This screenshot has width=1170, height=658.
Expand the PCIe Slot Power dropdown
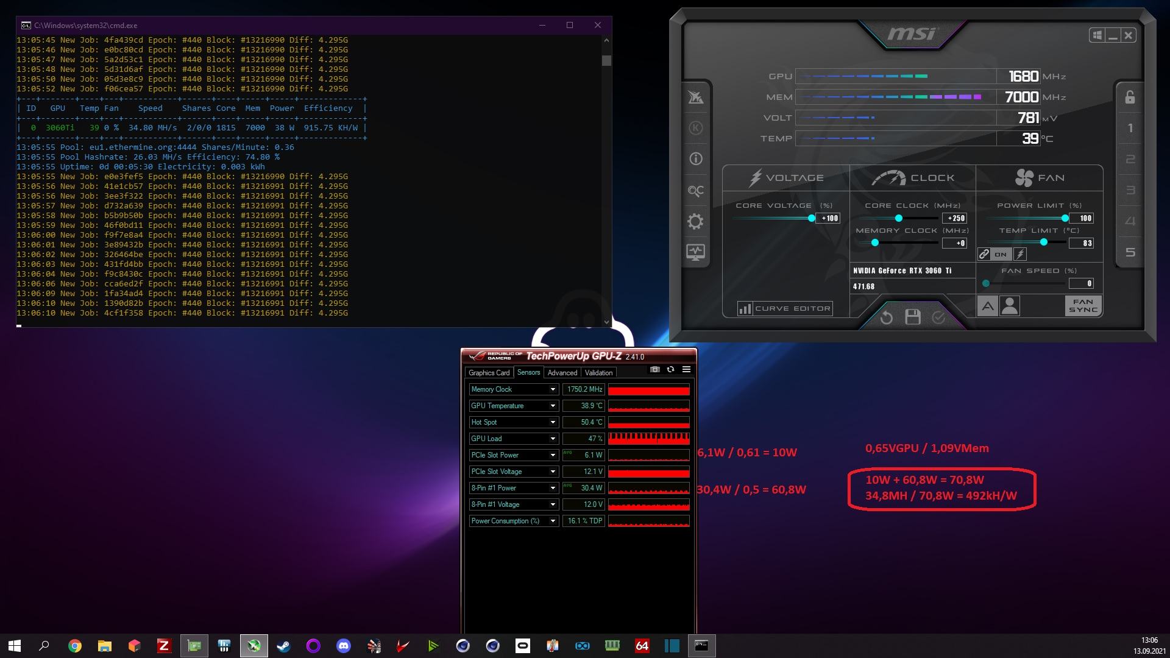click(553, 455)
